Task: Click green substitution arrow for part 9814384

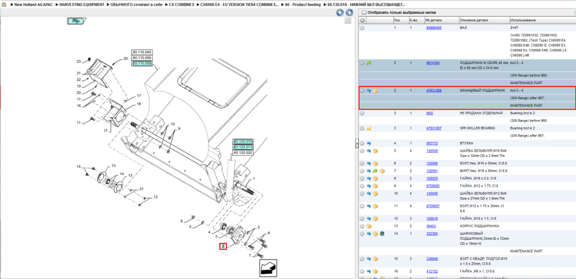Action: pyautogui.click(x=369, y=63)
